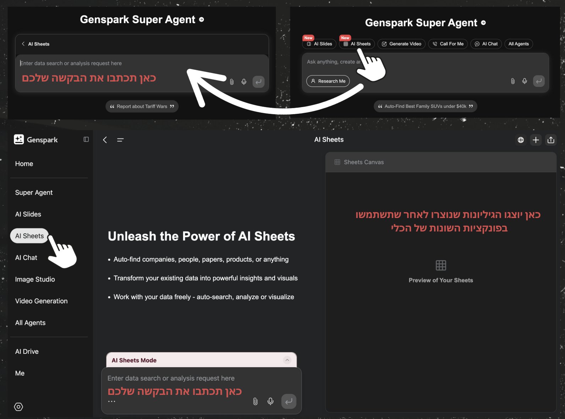Click the Sheets Canvas header label

pos(364,162)
